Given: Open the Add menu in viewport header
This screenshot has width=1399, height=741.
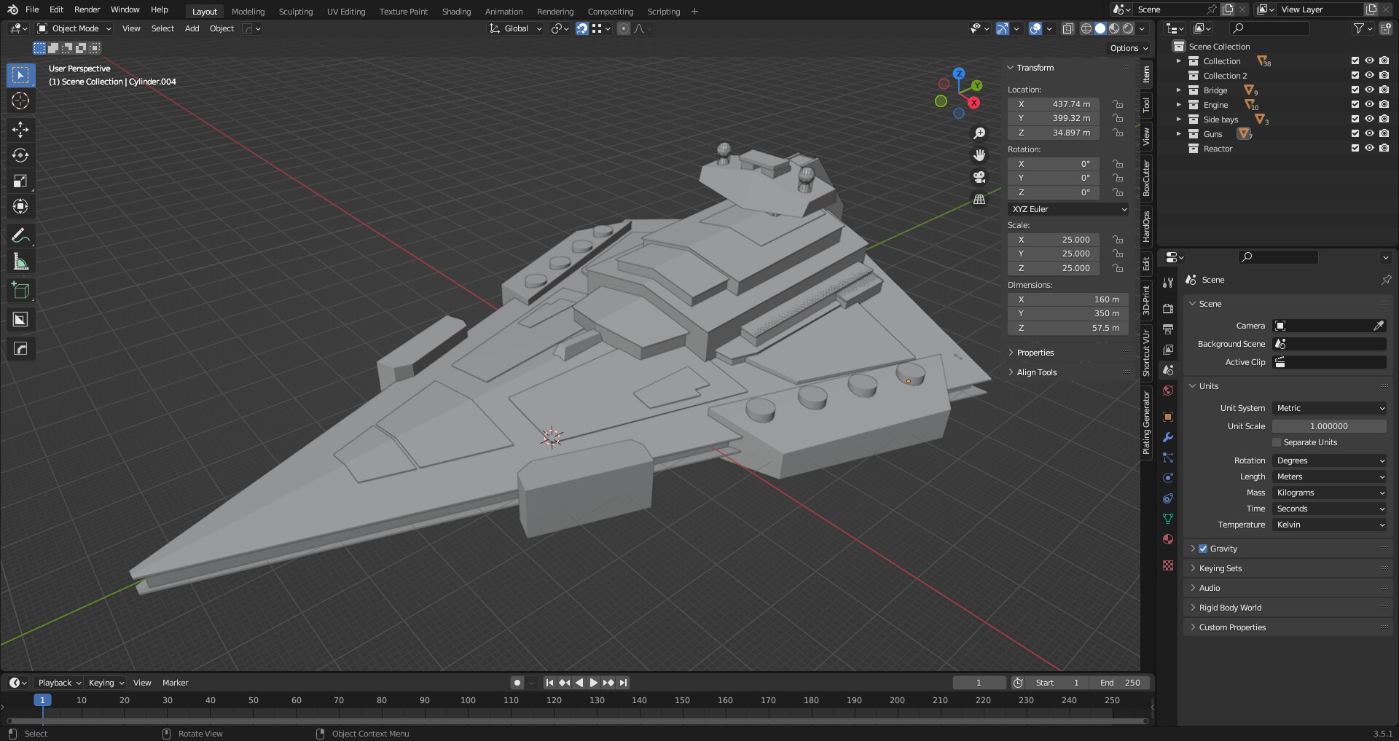Looking at the screenshot, I should pyautogui.click(x=192, y=28).
